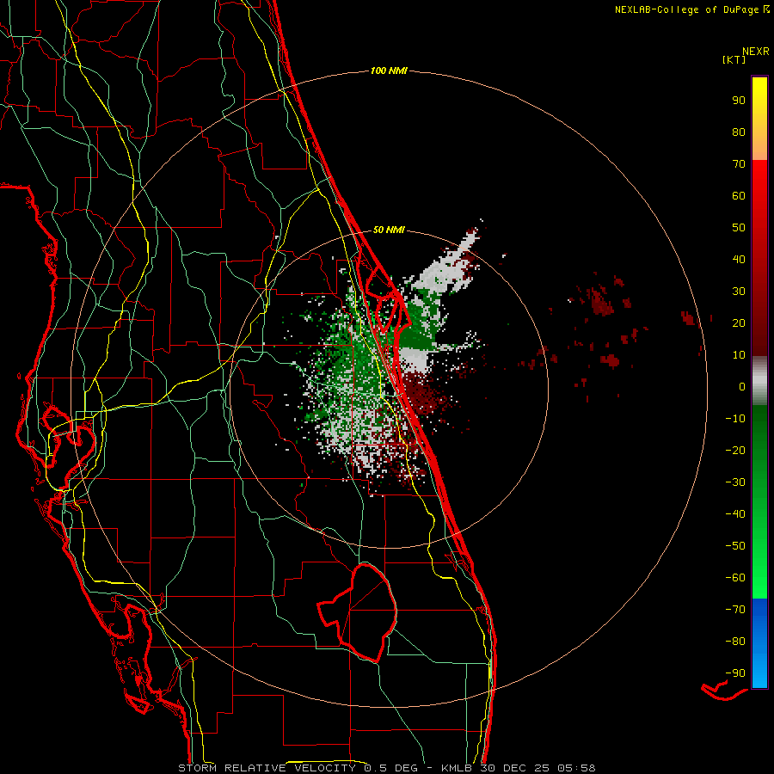Click the -70 knots scale label
Image resolution: width=774 pixels, height=774 pixels.
735,610
